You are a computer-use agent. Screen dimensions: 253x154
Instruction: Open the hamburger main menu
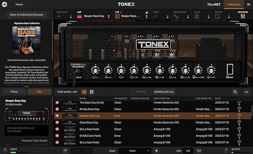coord(248,5)
